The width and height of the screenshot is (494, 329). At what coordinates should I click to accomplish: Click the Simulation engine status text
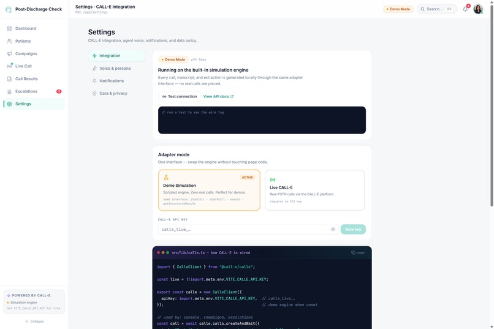coord(24,303)
